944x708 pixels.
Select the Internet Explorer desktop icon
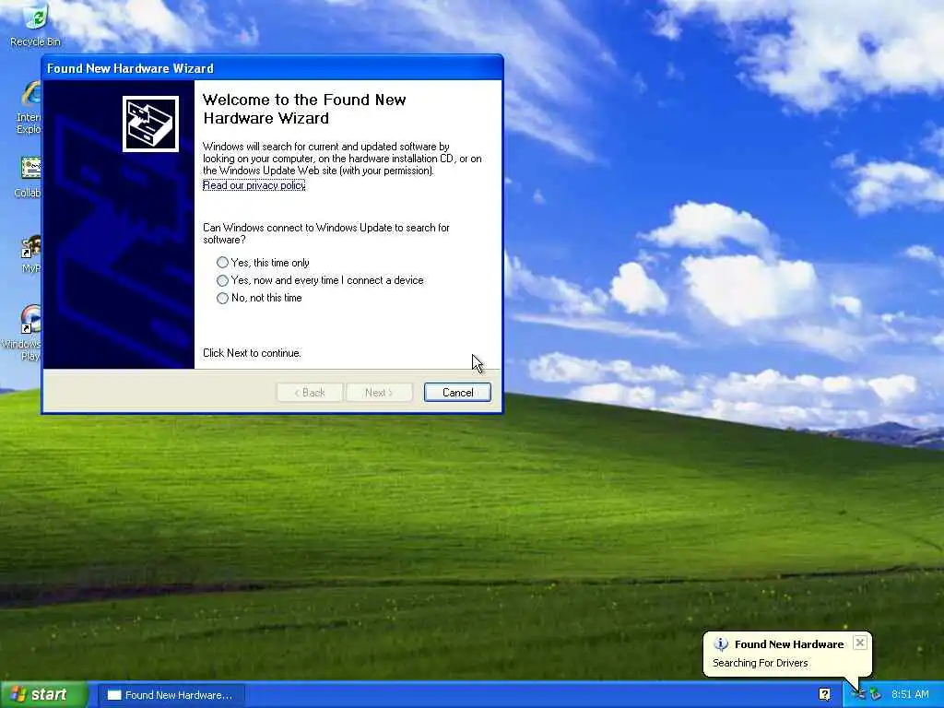29,109
